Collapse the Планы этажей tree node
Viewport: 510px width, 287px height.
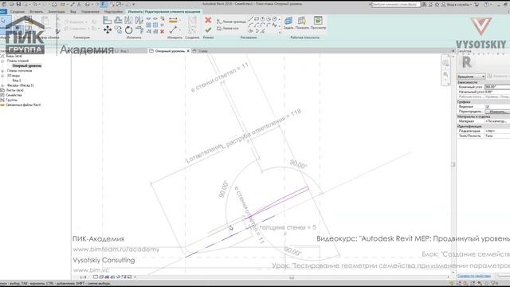click(2, 61)
